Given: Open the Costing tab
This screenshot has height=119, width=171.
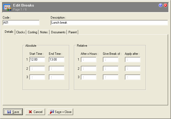Looking at the screenshot, I should [33, 32].
